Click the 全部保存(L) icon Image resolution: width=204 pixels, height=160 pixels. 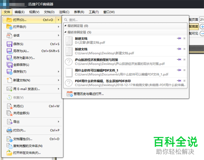click(9, 65)
